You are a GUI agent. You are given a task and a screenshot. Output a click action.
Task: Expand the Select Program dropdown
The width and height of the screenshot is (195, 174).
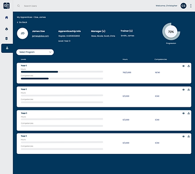tap(35, 52)
